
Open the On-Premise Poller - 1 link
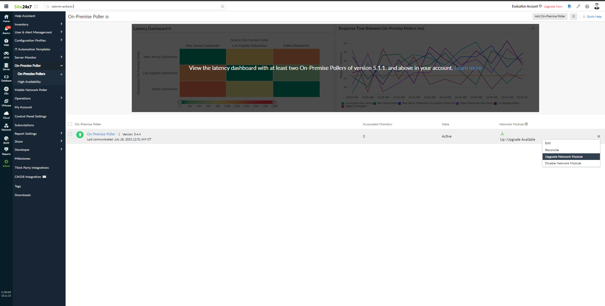[103, 134]
